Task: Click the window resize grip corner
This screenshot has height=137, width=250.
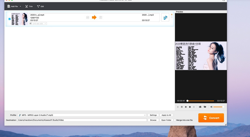Action: pyautogui.click(x=226, y=125)
